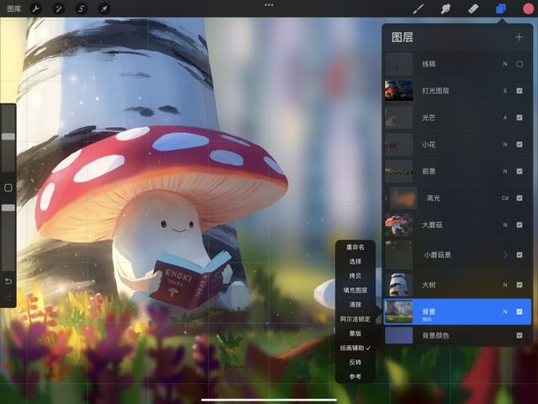Image resolution: width=538 pixels, height=404 pixels.
Task: Open blend mode N of 背景 layer
Action: [x=505, y=311]
